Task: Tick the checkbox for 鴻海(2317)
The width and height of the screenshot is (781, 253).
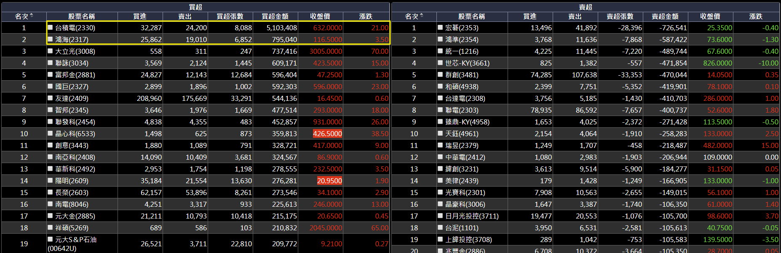Action: click(50, 39)
